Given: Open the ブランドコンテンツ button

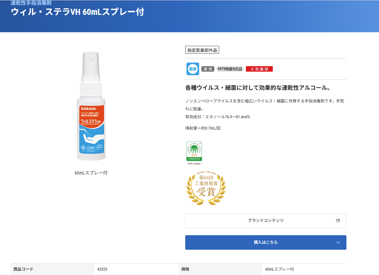Looking at the screenshot, I should [266, 221].
